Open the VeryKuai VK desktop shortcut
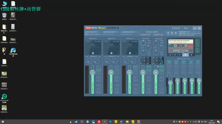Viewport: 222px width, 124px height. point(4,98)
